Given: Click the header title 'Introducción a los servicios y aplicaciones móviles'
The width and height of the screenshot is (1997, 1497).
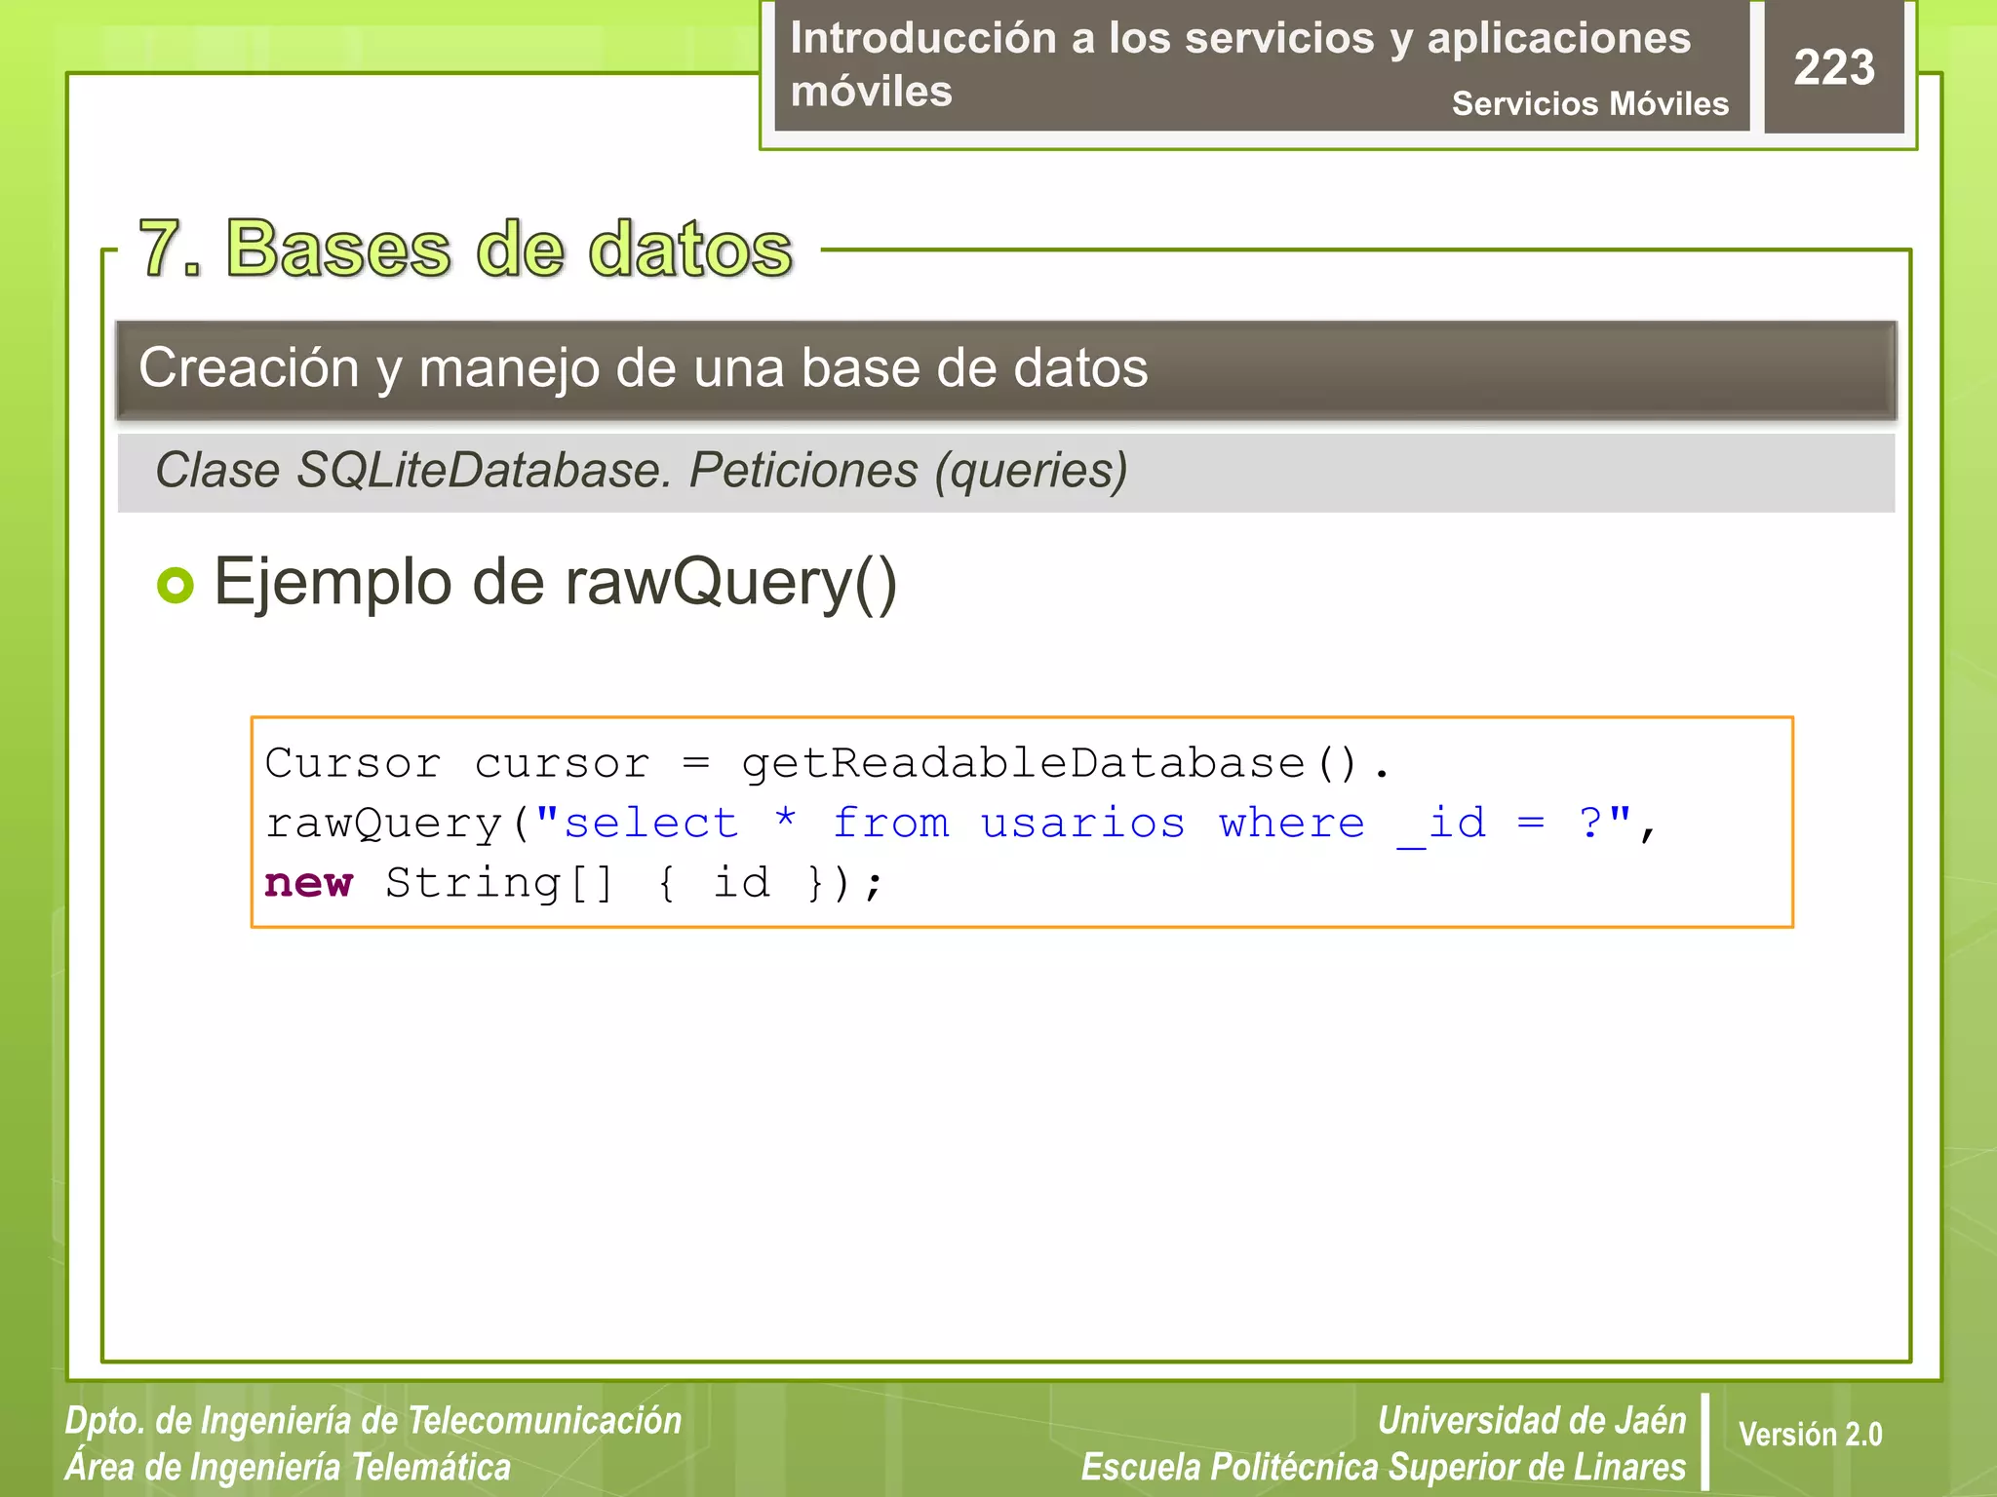Looking at the screenshot, I should pyautogui.click(x=1239, y=64).
